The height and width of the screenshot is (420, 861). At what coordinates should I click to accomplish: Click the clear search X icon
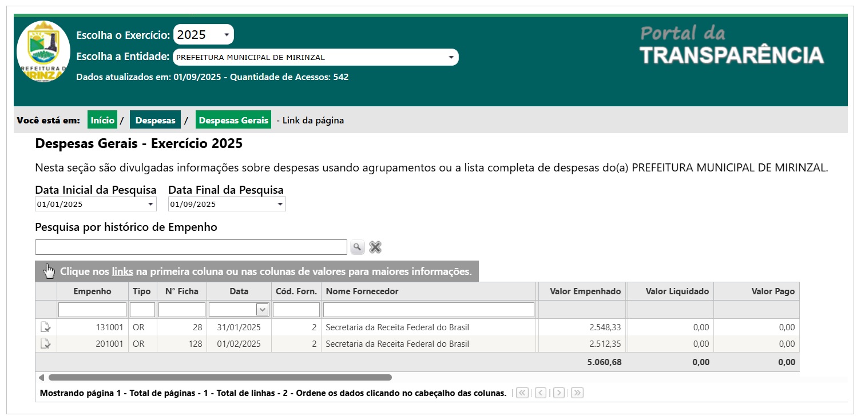point(375,247)
